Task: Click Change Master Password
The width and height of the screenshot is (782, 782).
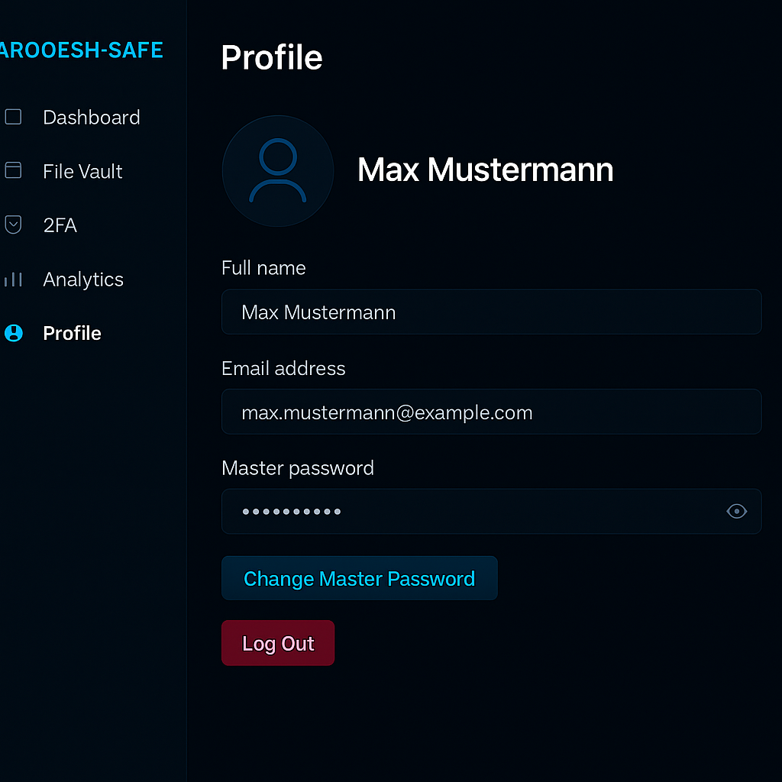Action: (x=359, y=578)
